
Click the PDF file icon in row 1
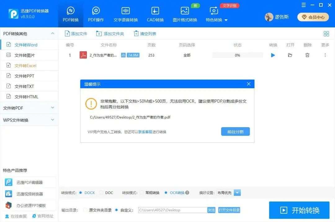click(83, 55)
